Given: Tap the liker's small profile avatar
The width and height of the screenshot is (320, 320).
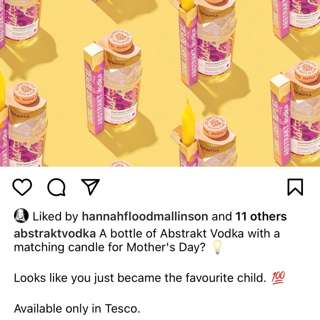Looking at the screenshot, I should click(x=22, y=216).
